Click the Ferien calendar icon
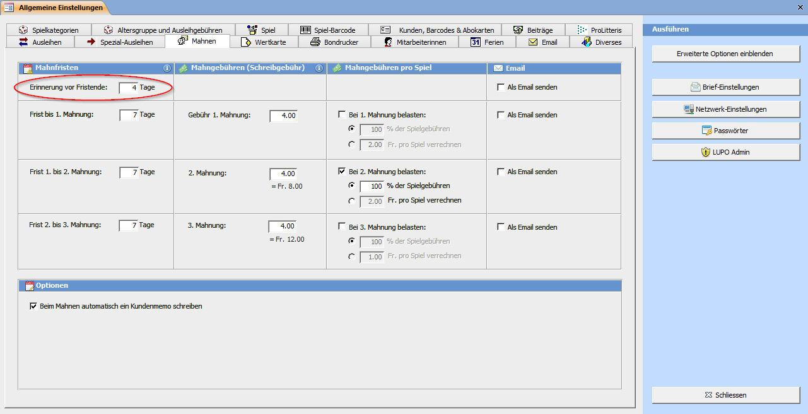This screenshot has width=808, height=414. coord(476,42)
